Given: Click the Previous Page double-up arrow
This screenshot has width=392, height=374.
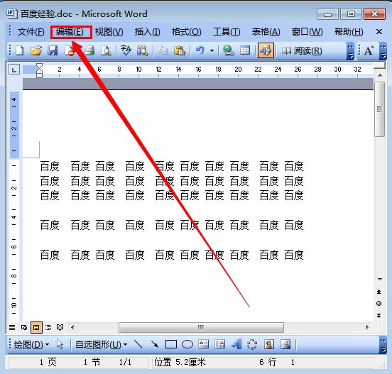Looking at the screenshot, I should pos(379,292).
